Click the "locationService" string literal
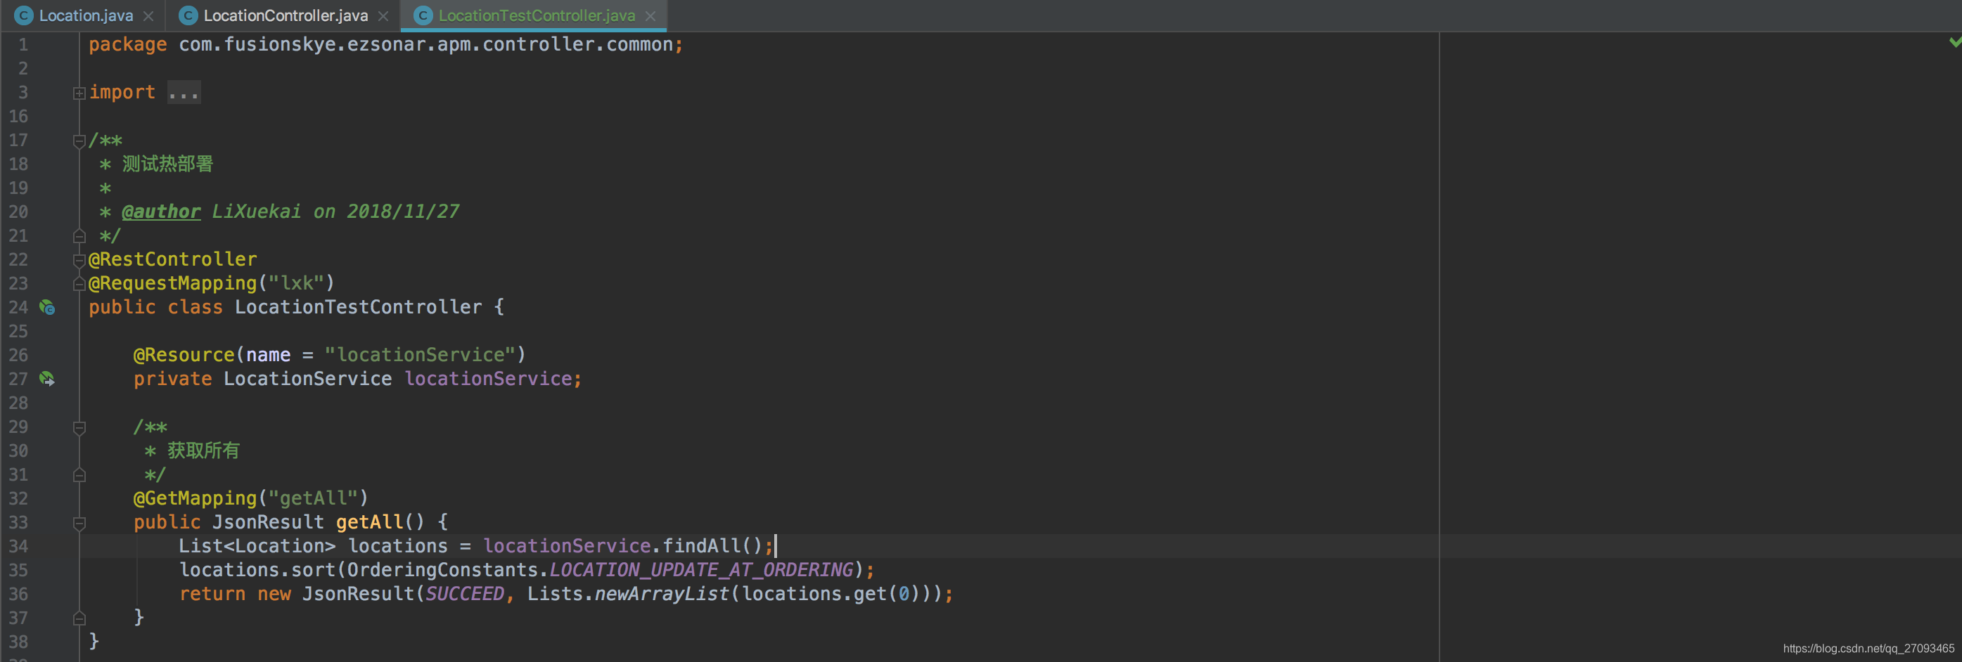This screenshot has width=1962, height=662. click(x=420, y=356)
